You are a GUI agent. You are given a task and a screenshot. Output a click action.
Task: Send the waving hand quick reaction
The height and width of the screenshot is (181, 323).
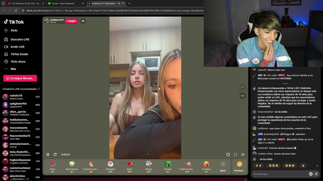[x=303, y=166]
